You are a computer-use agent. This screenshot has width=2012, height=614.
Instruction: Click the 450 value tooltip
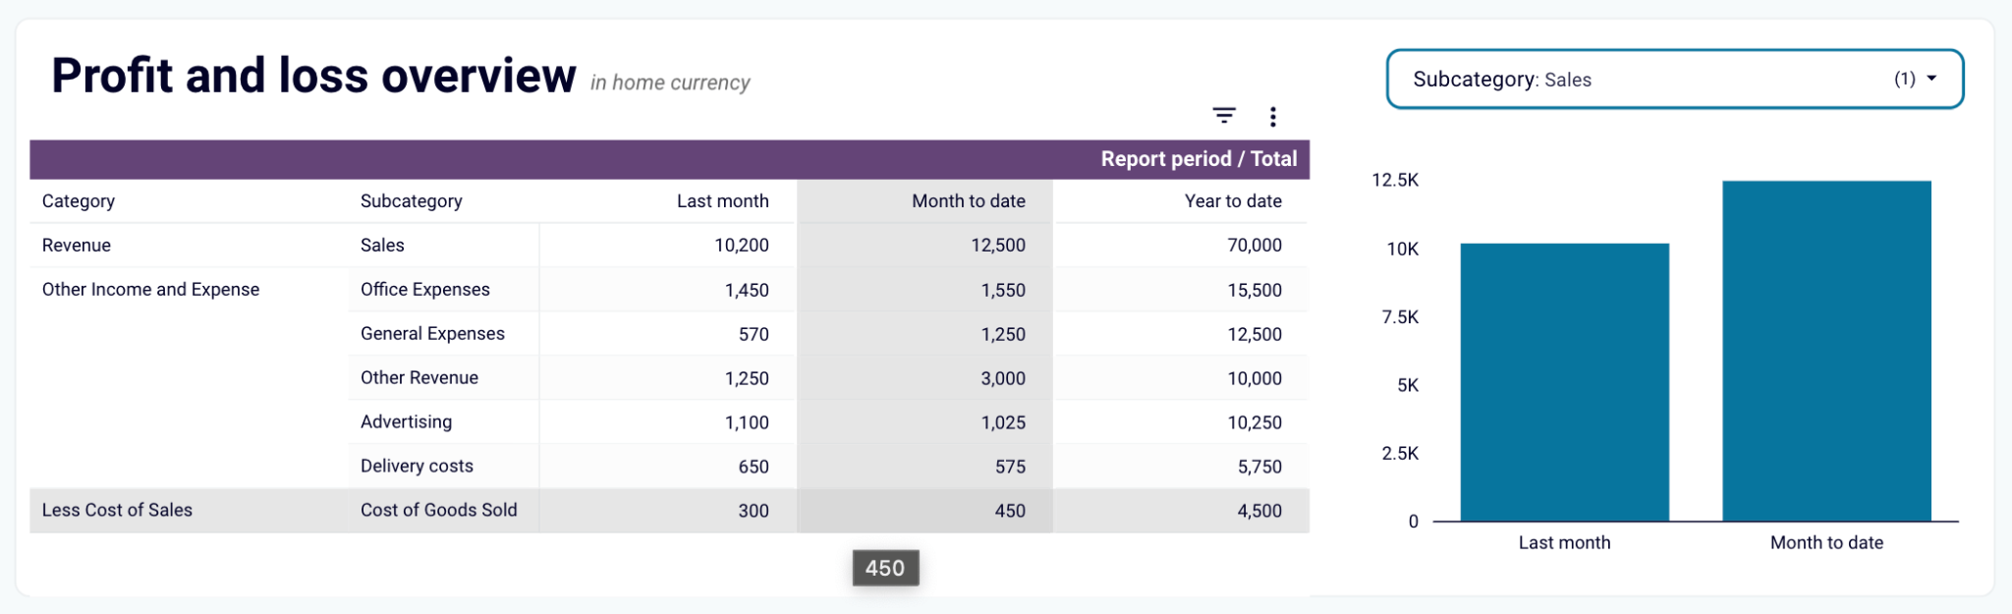[883, 568]
